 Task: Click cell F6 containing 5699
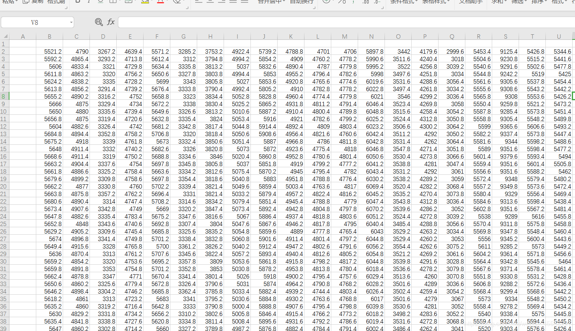pyautogui.click(x=157, y=82)
